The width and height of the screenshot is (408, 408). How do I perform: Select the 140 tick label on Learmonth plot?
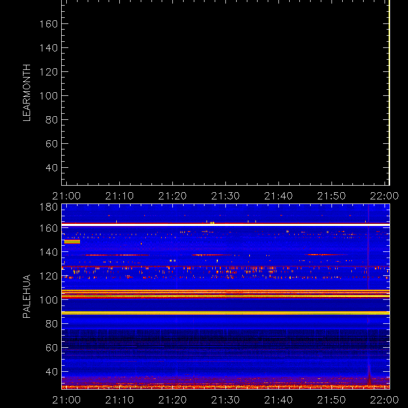pyautogui.click(x=48, y=48)
